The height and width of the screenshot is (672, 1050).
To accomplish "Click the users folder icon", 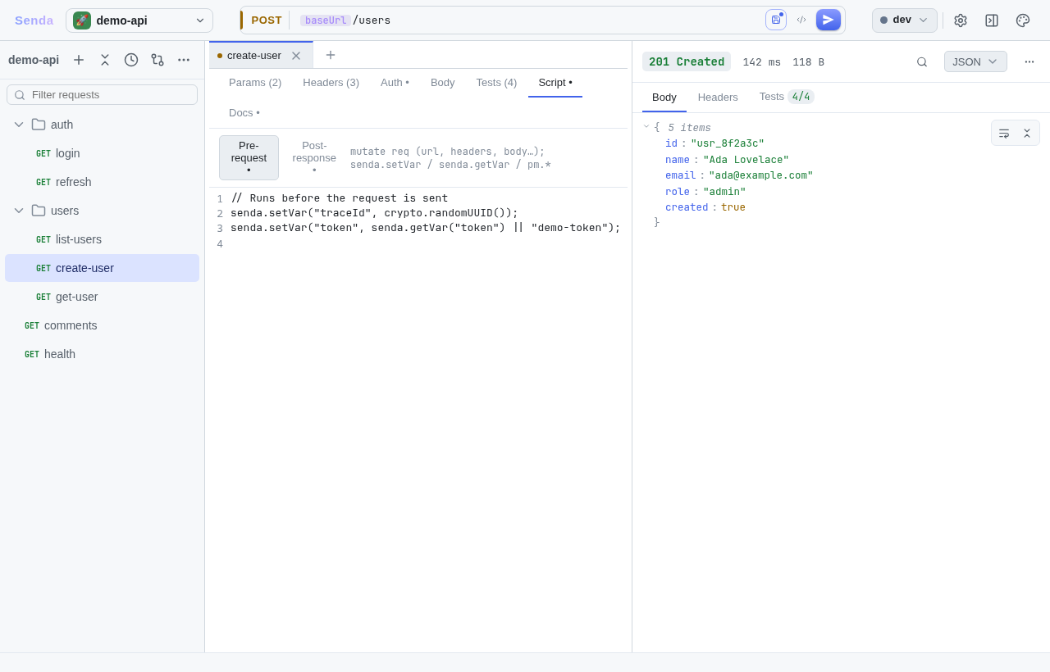I will click(39, 211).
